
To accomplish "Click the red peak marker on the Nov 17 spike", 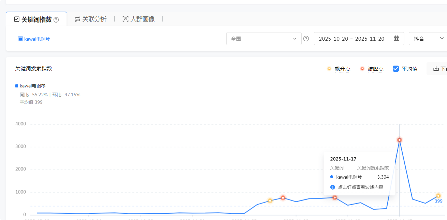I will 399,140.
